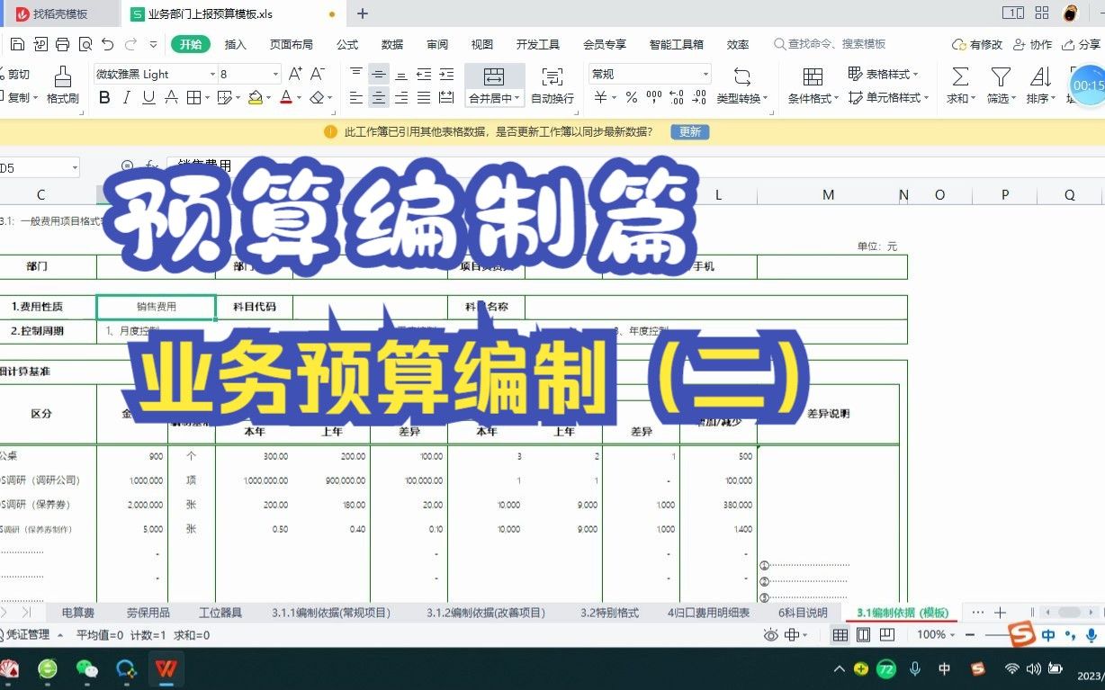The image size is (1105, 690).
Task: Open Print Preview from quick access toolbar
Action: point(85,44)
